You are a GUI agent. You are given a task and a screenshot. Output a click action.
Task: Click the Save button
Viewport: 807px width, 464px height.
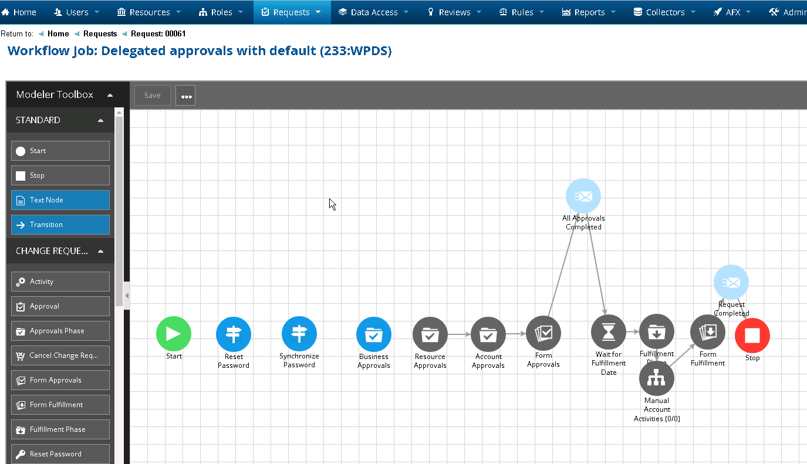pyautogui.click(x=153, y=95)
